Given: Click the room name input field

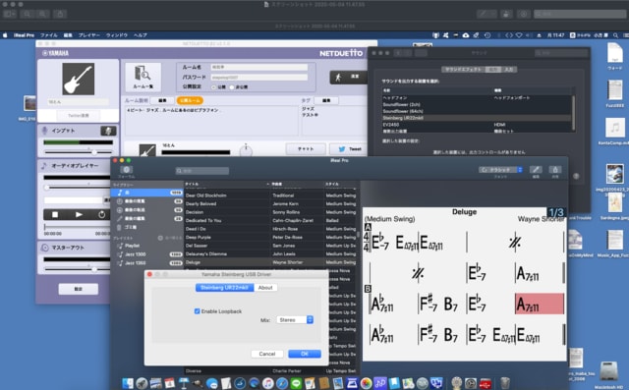Looking at the screenshot, I should pyautogui.click(x=259, y=68).
